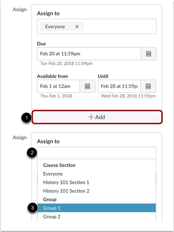Viewport: 174px width, 232px height.
Task: Select Group 1 from the dropdown
Action: tap(97, 208)
